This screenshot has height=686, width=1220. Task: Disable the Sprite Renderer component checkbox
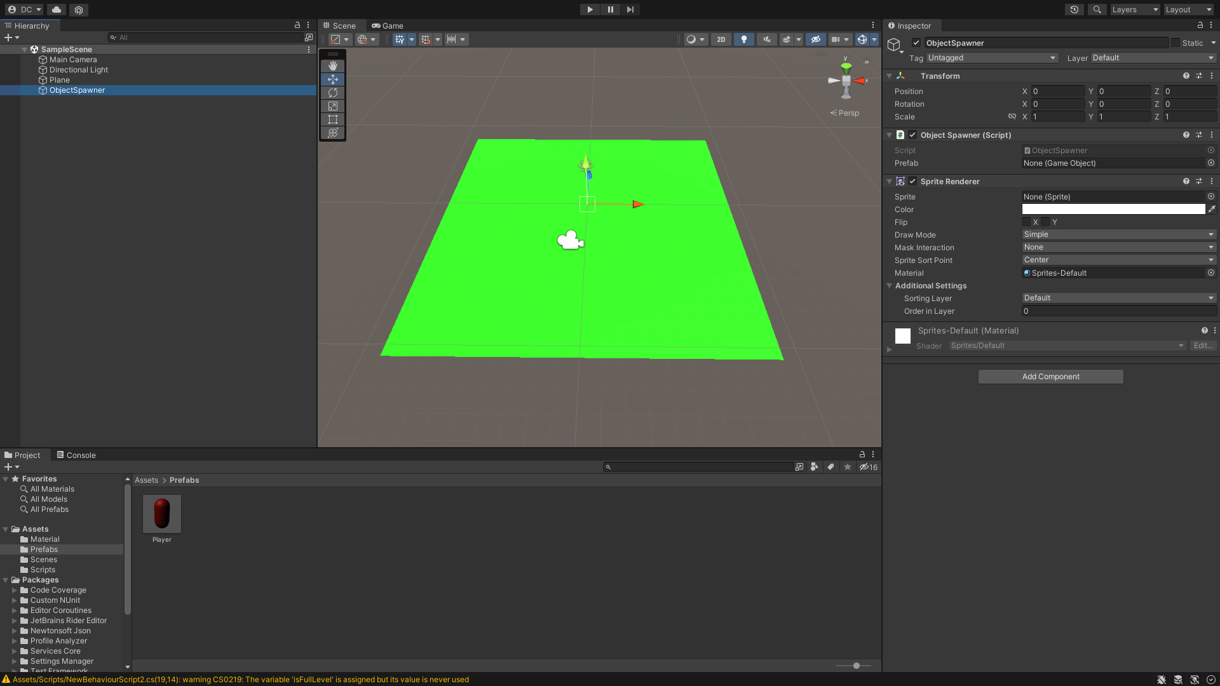coord(912,181)
